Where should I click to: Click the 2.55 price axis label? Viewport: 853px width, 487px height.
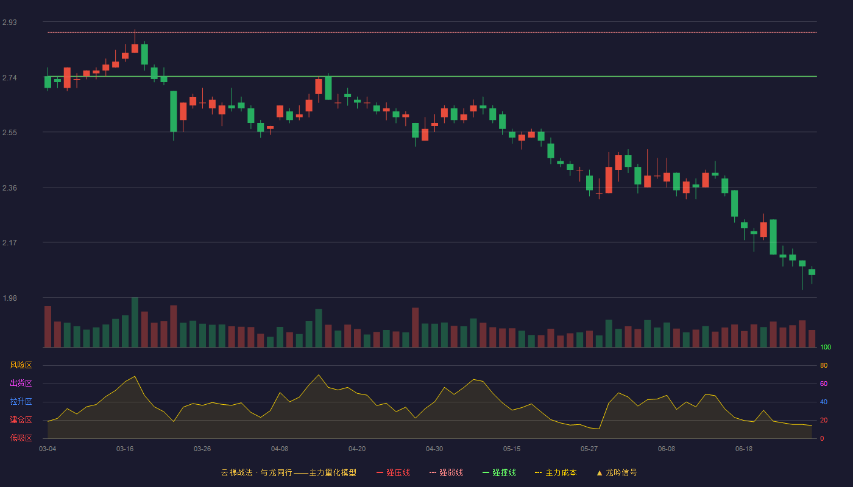click(x=10, y=133)
